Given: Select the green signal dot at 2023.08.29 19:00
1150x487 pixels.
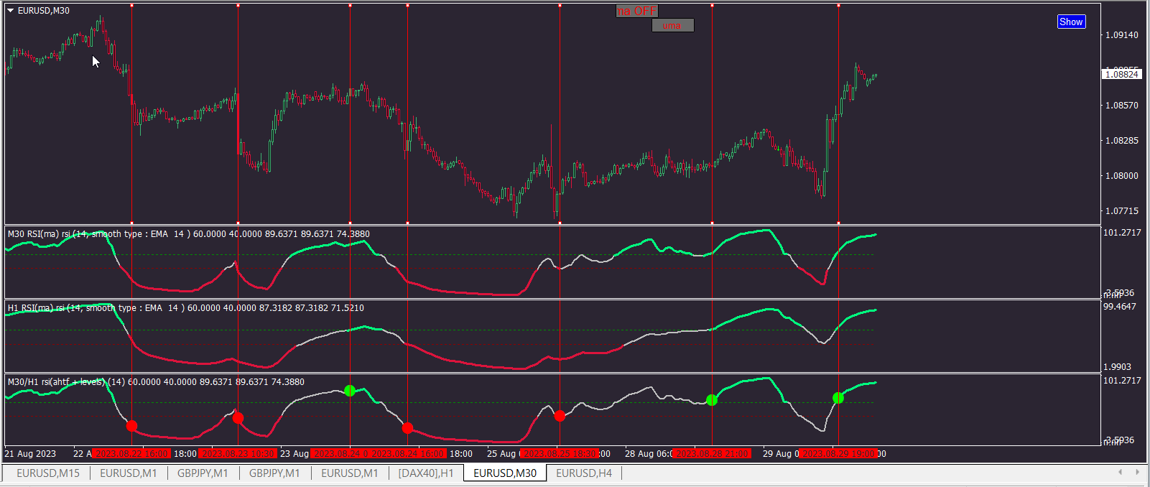Looking at the screenshot, I should point(838,398).
